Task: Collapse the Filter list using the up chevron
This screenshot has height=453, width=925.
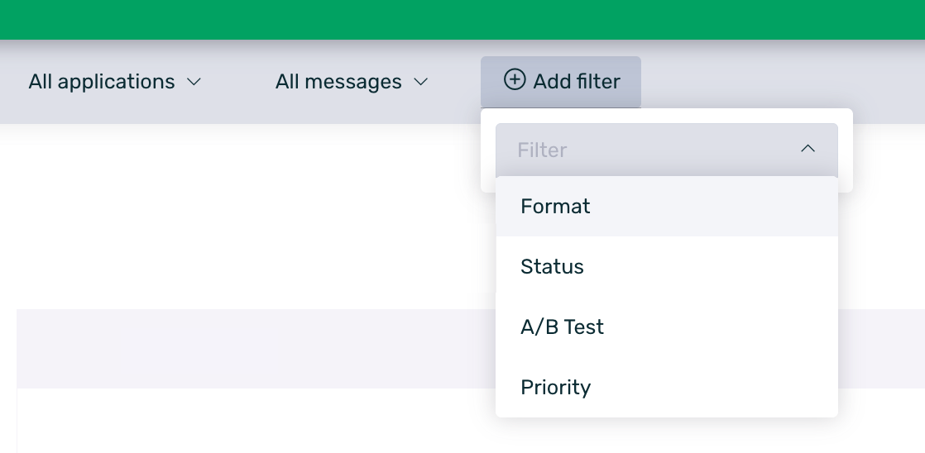Action: pyautogui.click(x=808, y=149)
